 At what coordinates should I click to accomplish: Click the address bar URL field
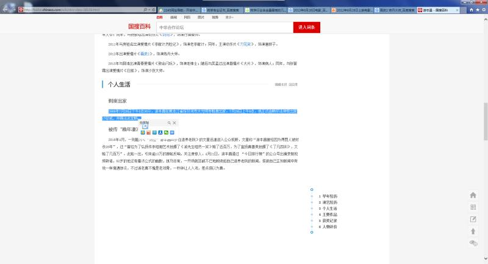(x=81, y=10)
